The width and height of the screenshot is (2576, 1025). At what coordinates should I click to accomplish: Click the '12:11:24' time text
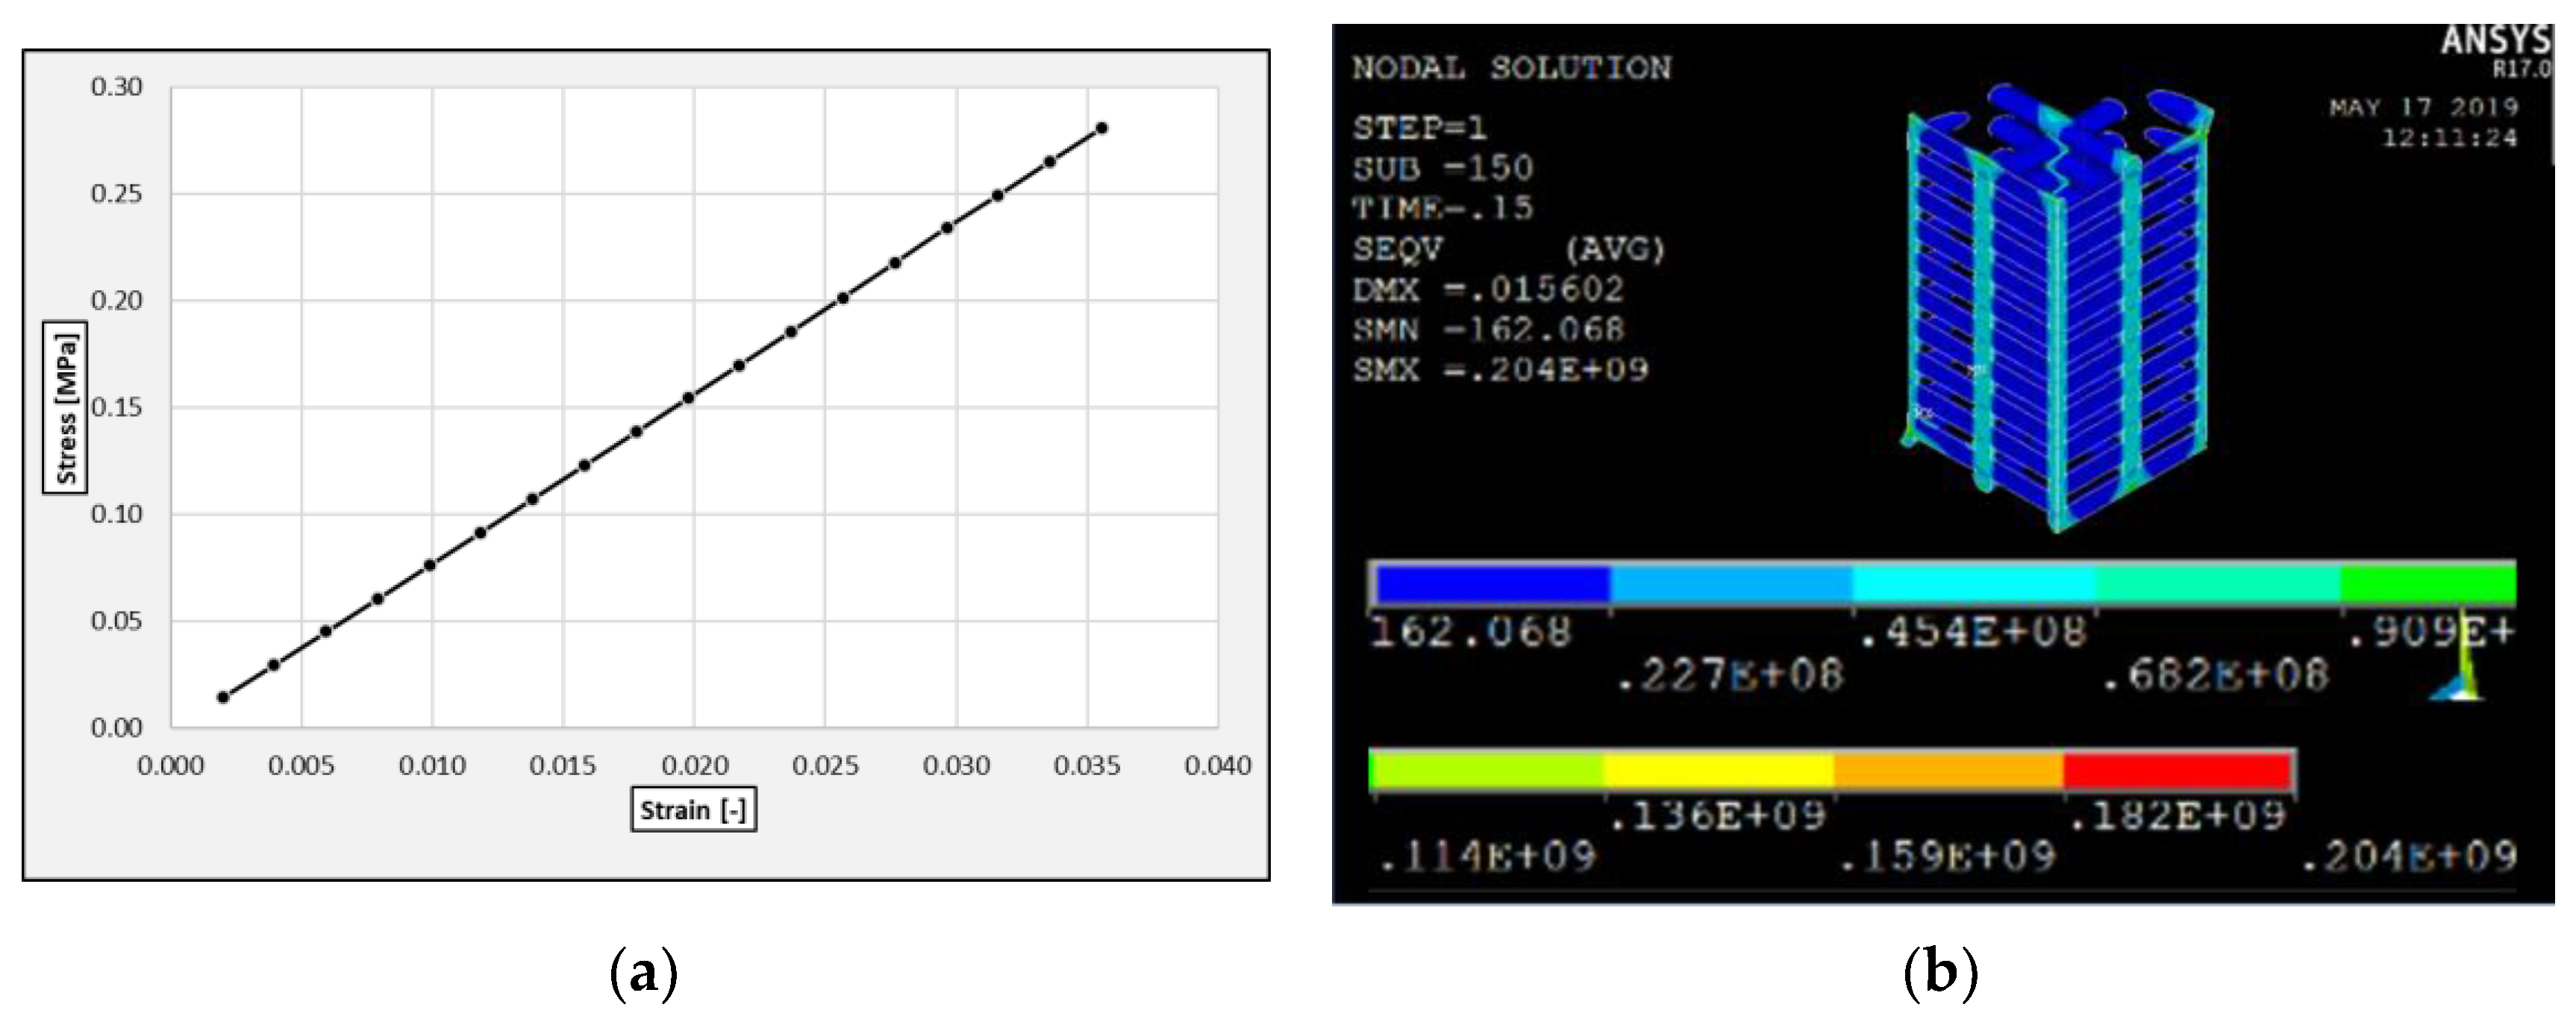point(2450,138)
